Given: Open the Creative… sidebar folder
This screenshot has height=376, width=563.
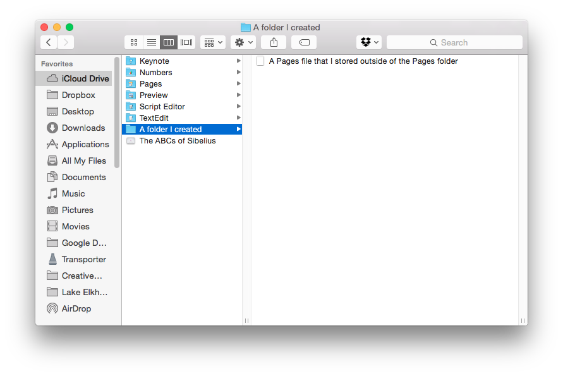Looking at the screenshot, I should tap(74, 276).
